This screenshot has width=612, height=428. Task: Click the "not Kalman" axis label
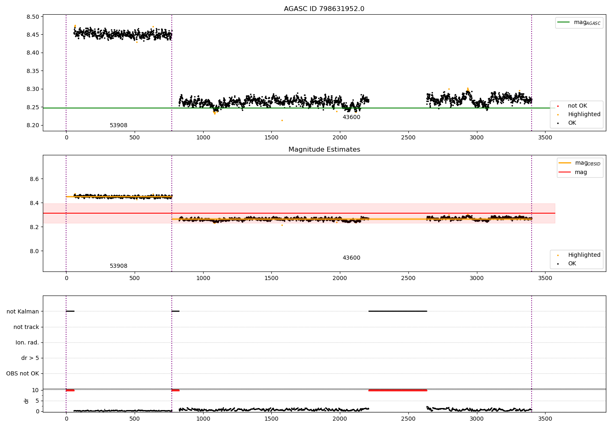(23, 312)
